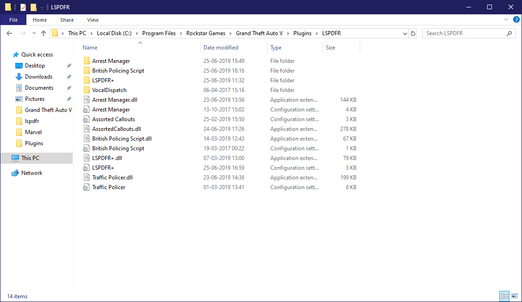Switch to large thumbnails view layout
The width and height of the screenshot is (522, 302).
pos(515,296)
